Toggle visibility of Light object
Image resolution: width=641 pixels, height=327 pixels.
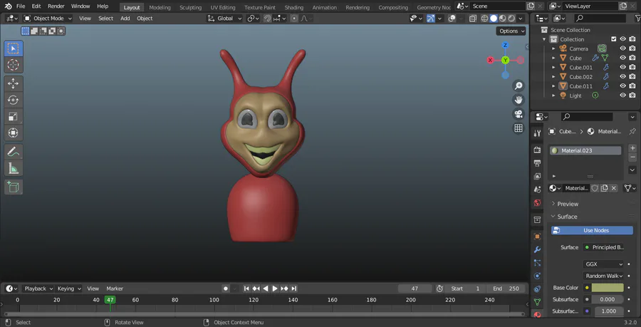(622, 95)
